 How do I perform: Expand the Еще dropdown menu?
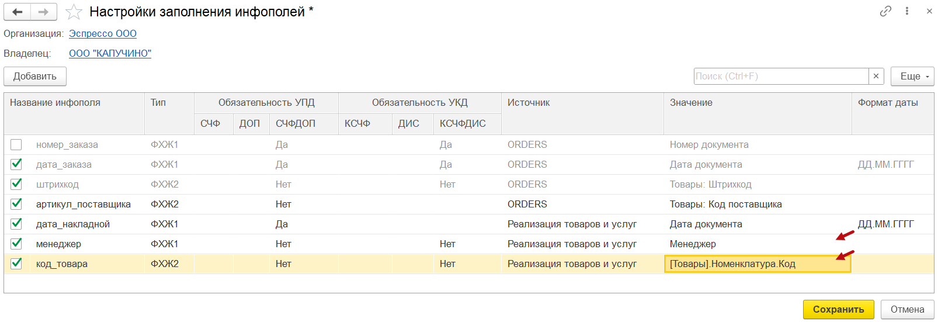coord(912,76)
